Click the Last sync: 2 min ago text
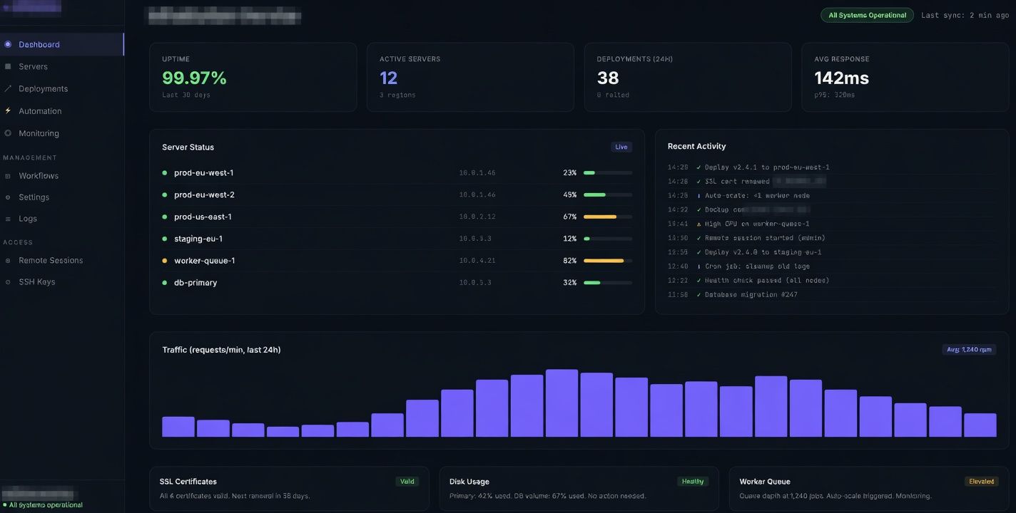1016x513 pixels. pyautogui.click(x=965, y=15)
